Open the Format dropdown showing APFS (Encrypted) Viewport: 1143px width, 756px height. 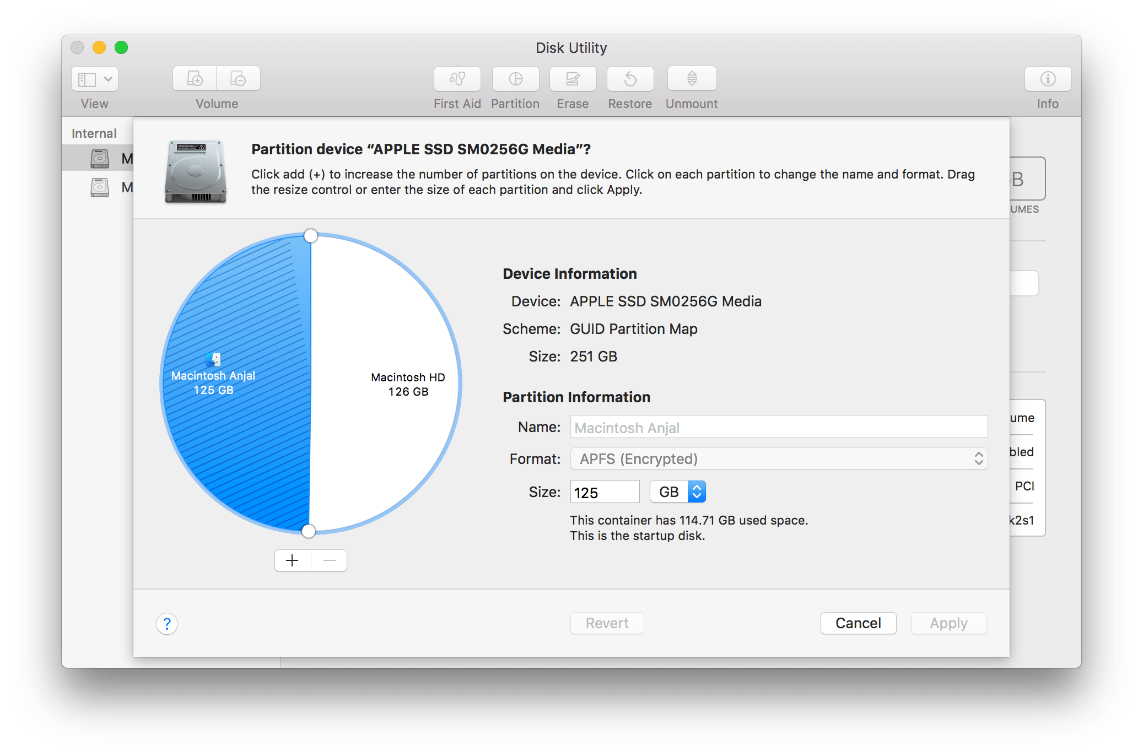coord(778,458)
